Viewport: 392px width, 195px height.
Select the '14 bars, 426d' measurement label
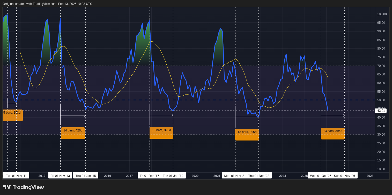pyautogui.click(x=73, y=133)
